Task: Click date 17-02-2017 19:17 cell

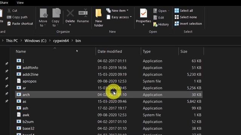Action: (112, 108)
